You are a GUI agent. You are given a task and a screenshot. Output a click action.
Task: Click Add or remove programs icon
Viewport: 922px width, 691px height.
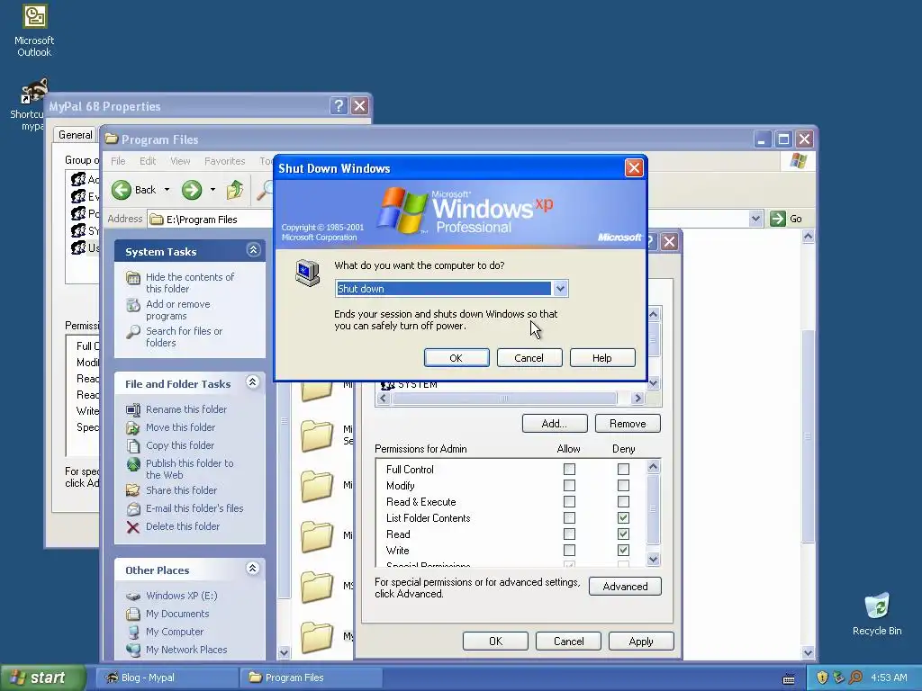click(x=133, y=305)
